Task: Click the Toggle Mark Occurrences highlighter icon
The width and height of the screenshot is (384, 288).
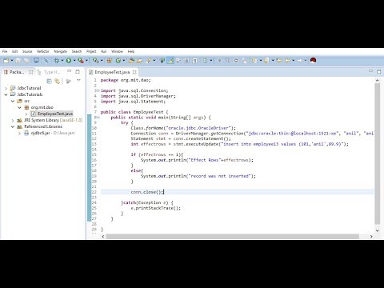Action: point(170,61)
